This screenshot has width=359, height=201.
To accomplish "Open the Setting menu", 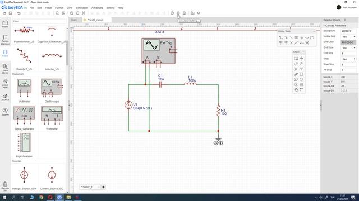I will pos(111,8).
